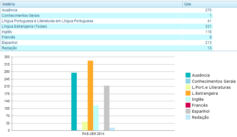
Task: Click the yellow L.Port.e Literaturas legend swatch
Action: tap(188, 87)
